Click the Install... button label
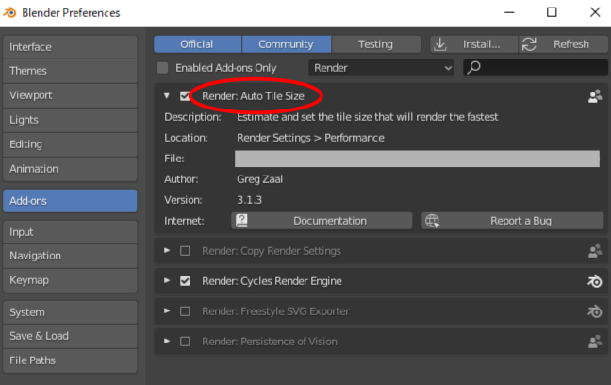Viewport: 611px width, 385px height. point(481,44)
